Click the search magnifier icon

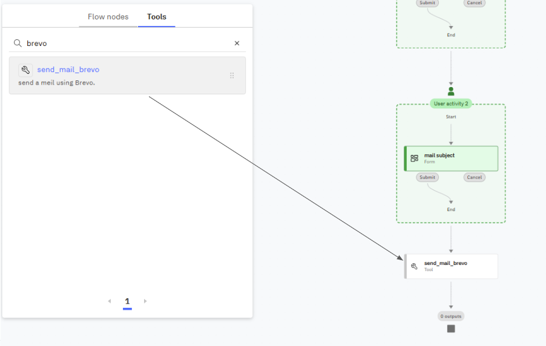pos(18,44)
